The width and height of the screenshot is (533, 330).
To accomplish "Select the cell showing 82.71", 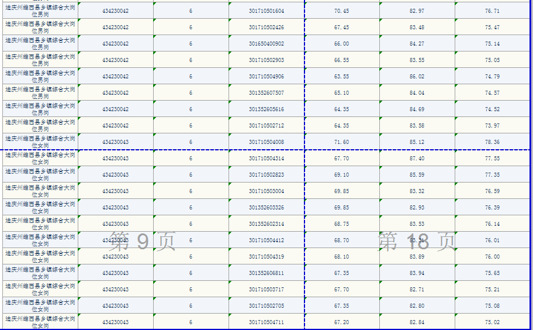I will (417, 290).
